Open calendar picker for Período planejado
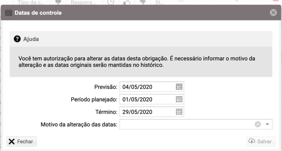Viewport: 282px width, 151px height. click(179, 99)
